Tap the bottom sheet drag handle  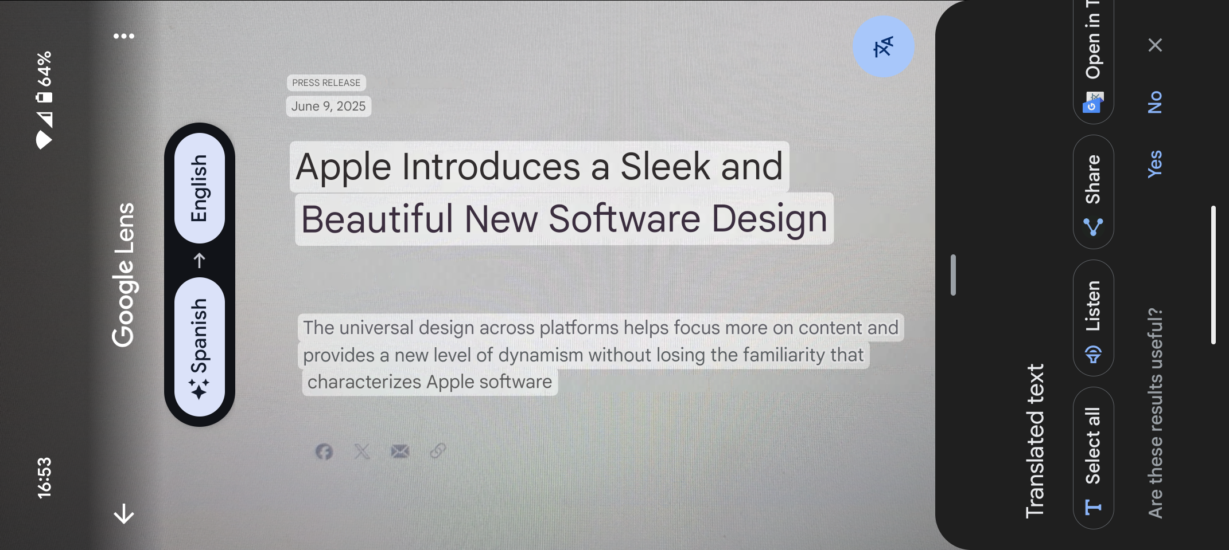point(953,275)
